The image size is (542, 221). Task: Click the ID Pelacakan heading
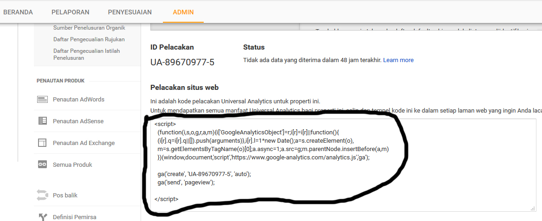pyautogui.click(x=172, y=47)
